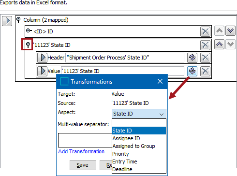Click the key icon beside <ID> ID
Image resolution: width=237 pixels, height=176 pixels.
pyautogui.click(x=29, y=30)
